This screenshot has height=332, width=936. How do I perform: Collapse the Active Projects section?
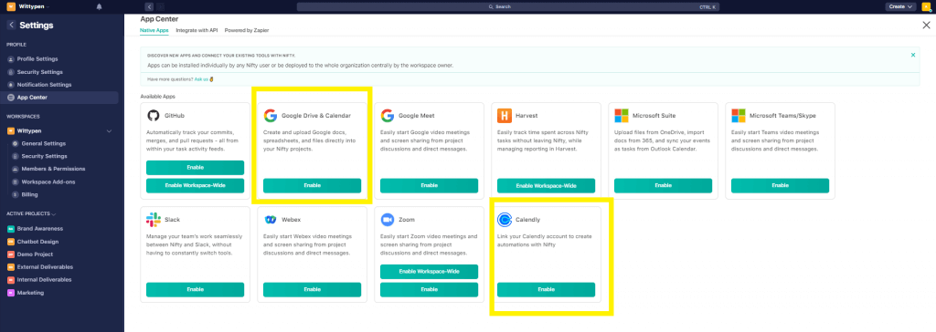point(54,213)
